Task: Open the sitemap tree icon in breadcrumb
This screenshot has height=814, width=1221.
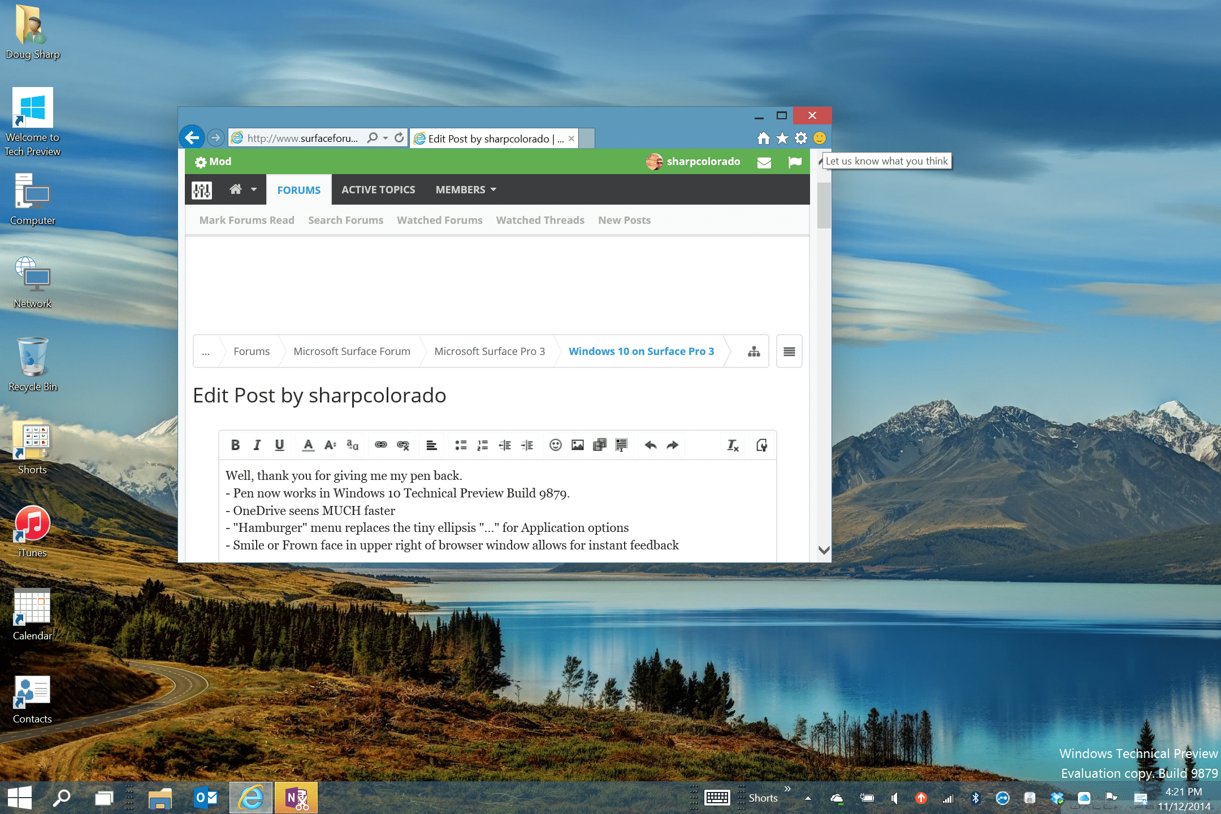Action: tap(754, 352)
